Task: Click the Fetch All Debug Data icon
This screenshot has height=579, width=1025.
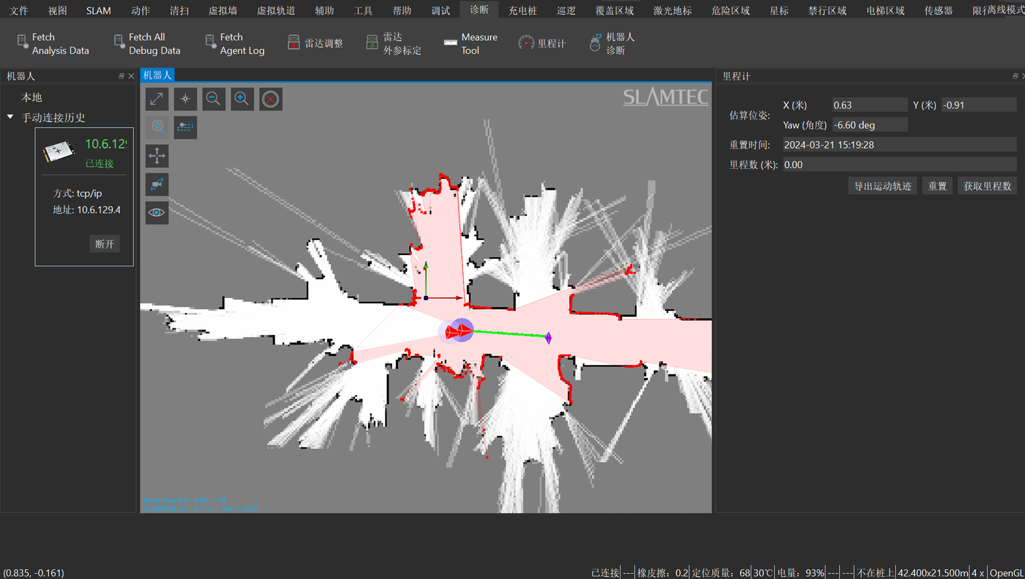Action: 148,43
